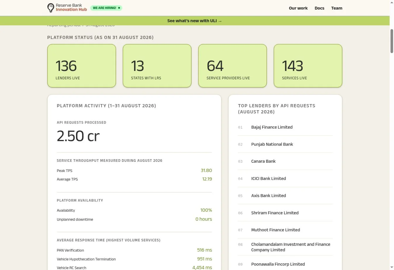Click the Platform Activity section heading

coord(106,106)
